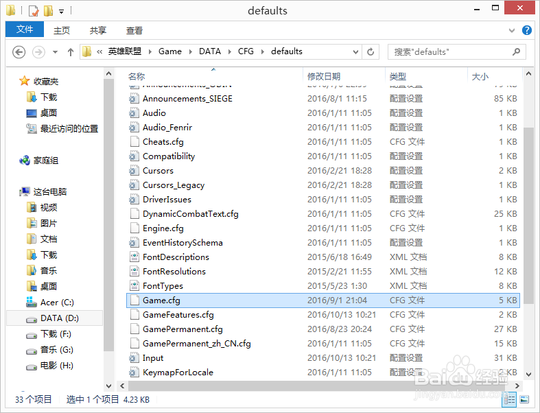Open DATA (D:) drive
The height and width of the screenshot is (413, 540).
(60, 318)
